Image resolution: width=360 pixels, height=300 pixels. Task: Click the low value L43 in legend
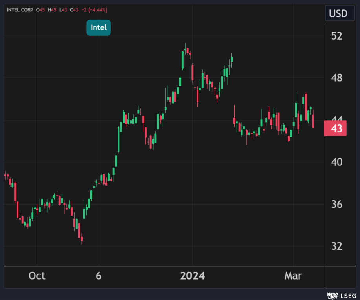[x=63, y=10]
